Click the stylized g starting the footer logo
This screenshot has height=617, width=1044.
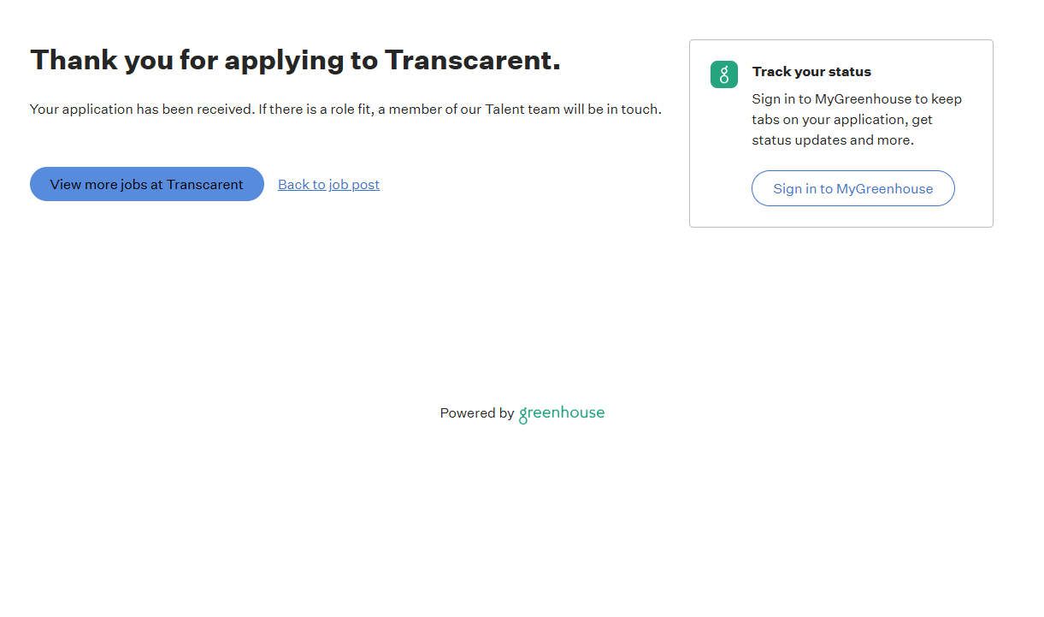[523, 415]
